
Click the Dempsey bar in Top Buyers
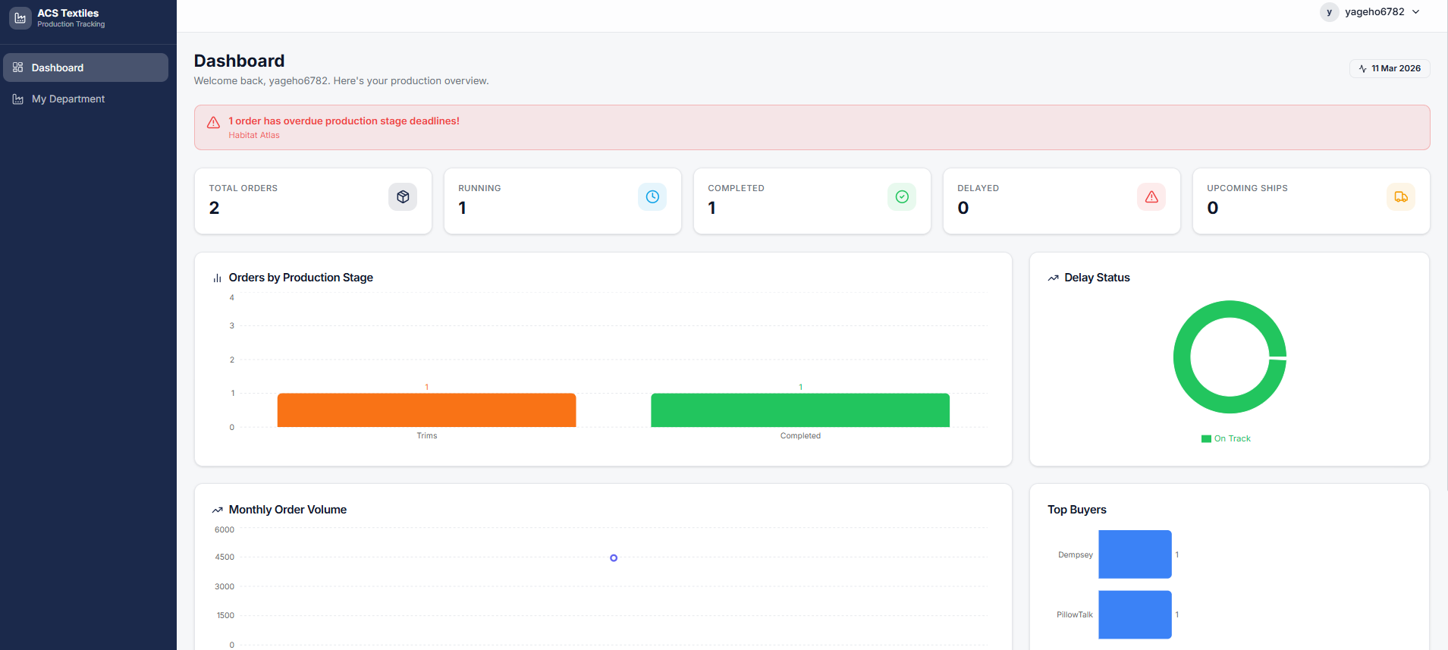pyautogui.click(x=1135, y=554)
